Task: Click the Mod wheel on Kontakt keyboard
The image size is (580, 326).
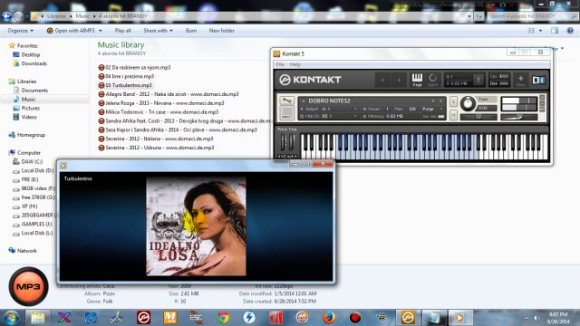Action: [292, 143]
